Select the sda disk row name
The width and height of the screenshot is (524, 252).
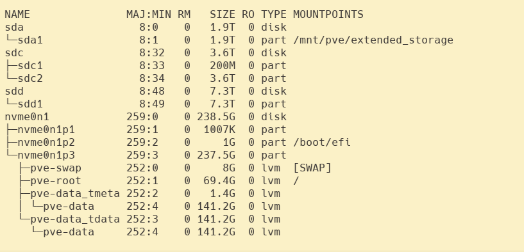[x=14, y=28]
